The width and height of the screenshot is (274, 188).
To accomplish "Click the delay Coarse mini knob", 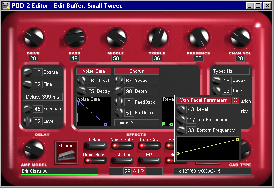I will pos(28,72).
